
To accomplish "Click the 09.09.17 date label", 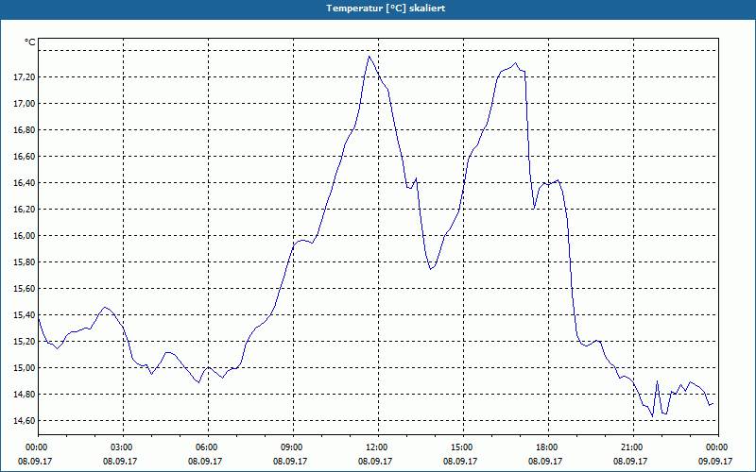I will (x=715, y=461).
